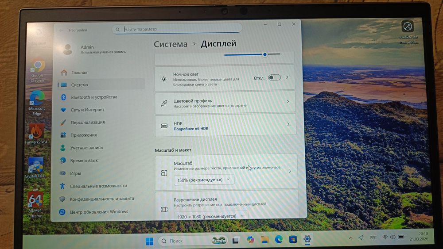Toggle the Ночной свет switch

[x=274, y=77]
